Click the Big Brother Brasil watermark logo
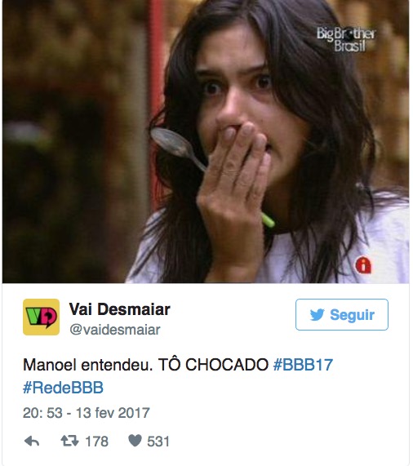The image size is (413, 466). tap(346, 39)
